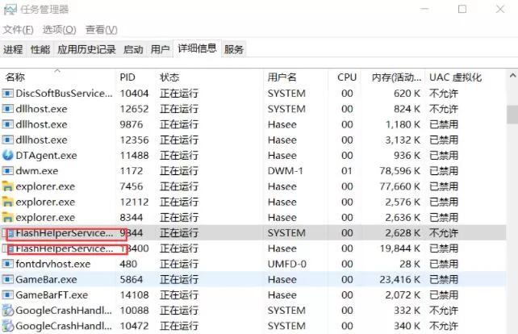Screen dimensions: 518x334
Task: Switch to the 用户 tab
Action: pos(161,49)
